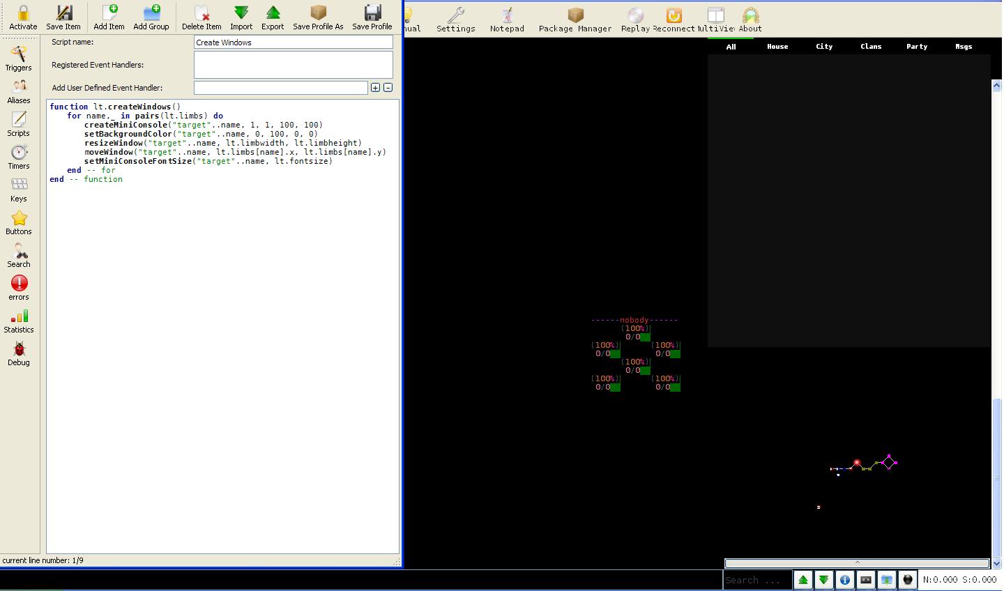The image size is (1004, 591).
Task: Select the House chat tab
Action: (777, 47)
